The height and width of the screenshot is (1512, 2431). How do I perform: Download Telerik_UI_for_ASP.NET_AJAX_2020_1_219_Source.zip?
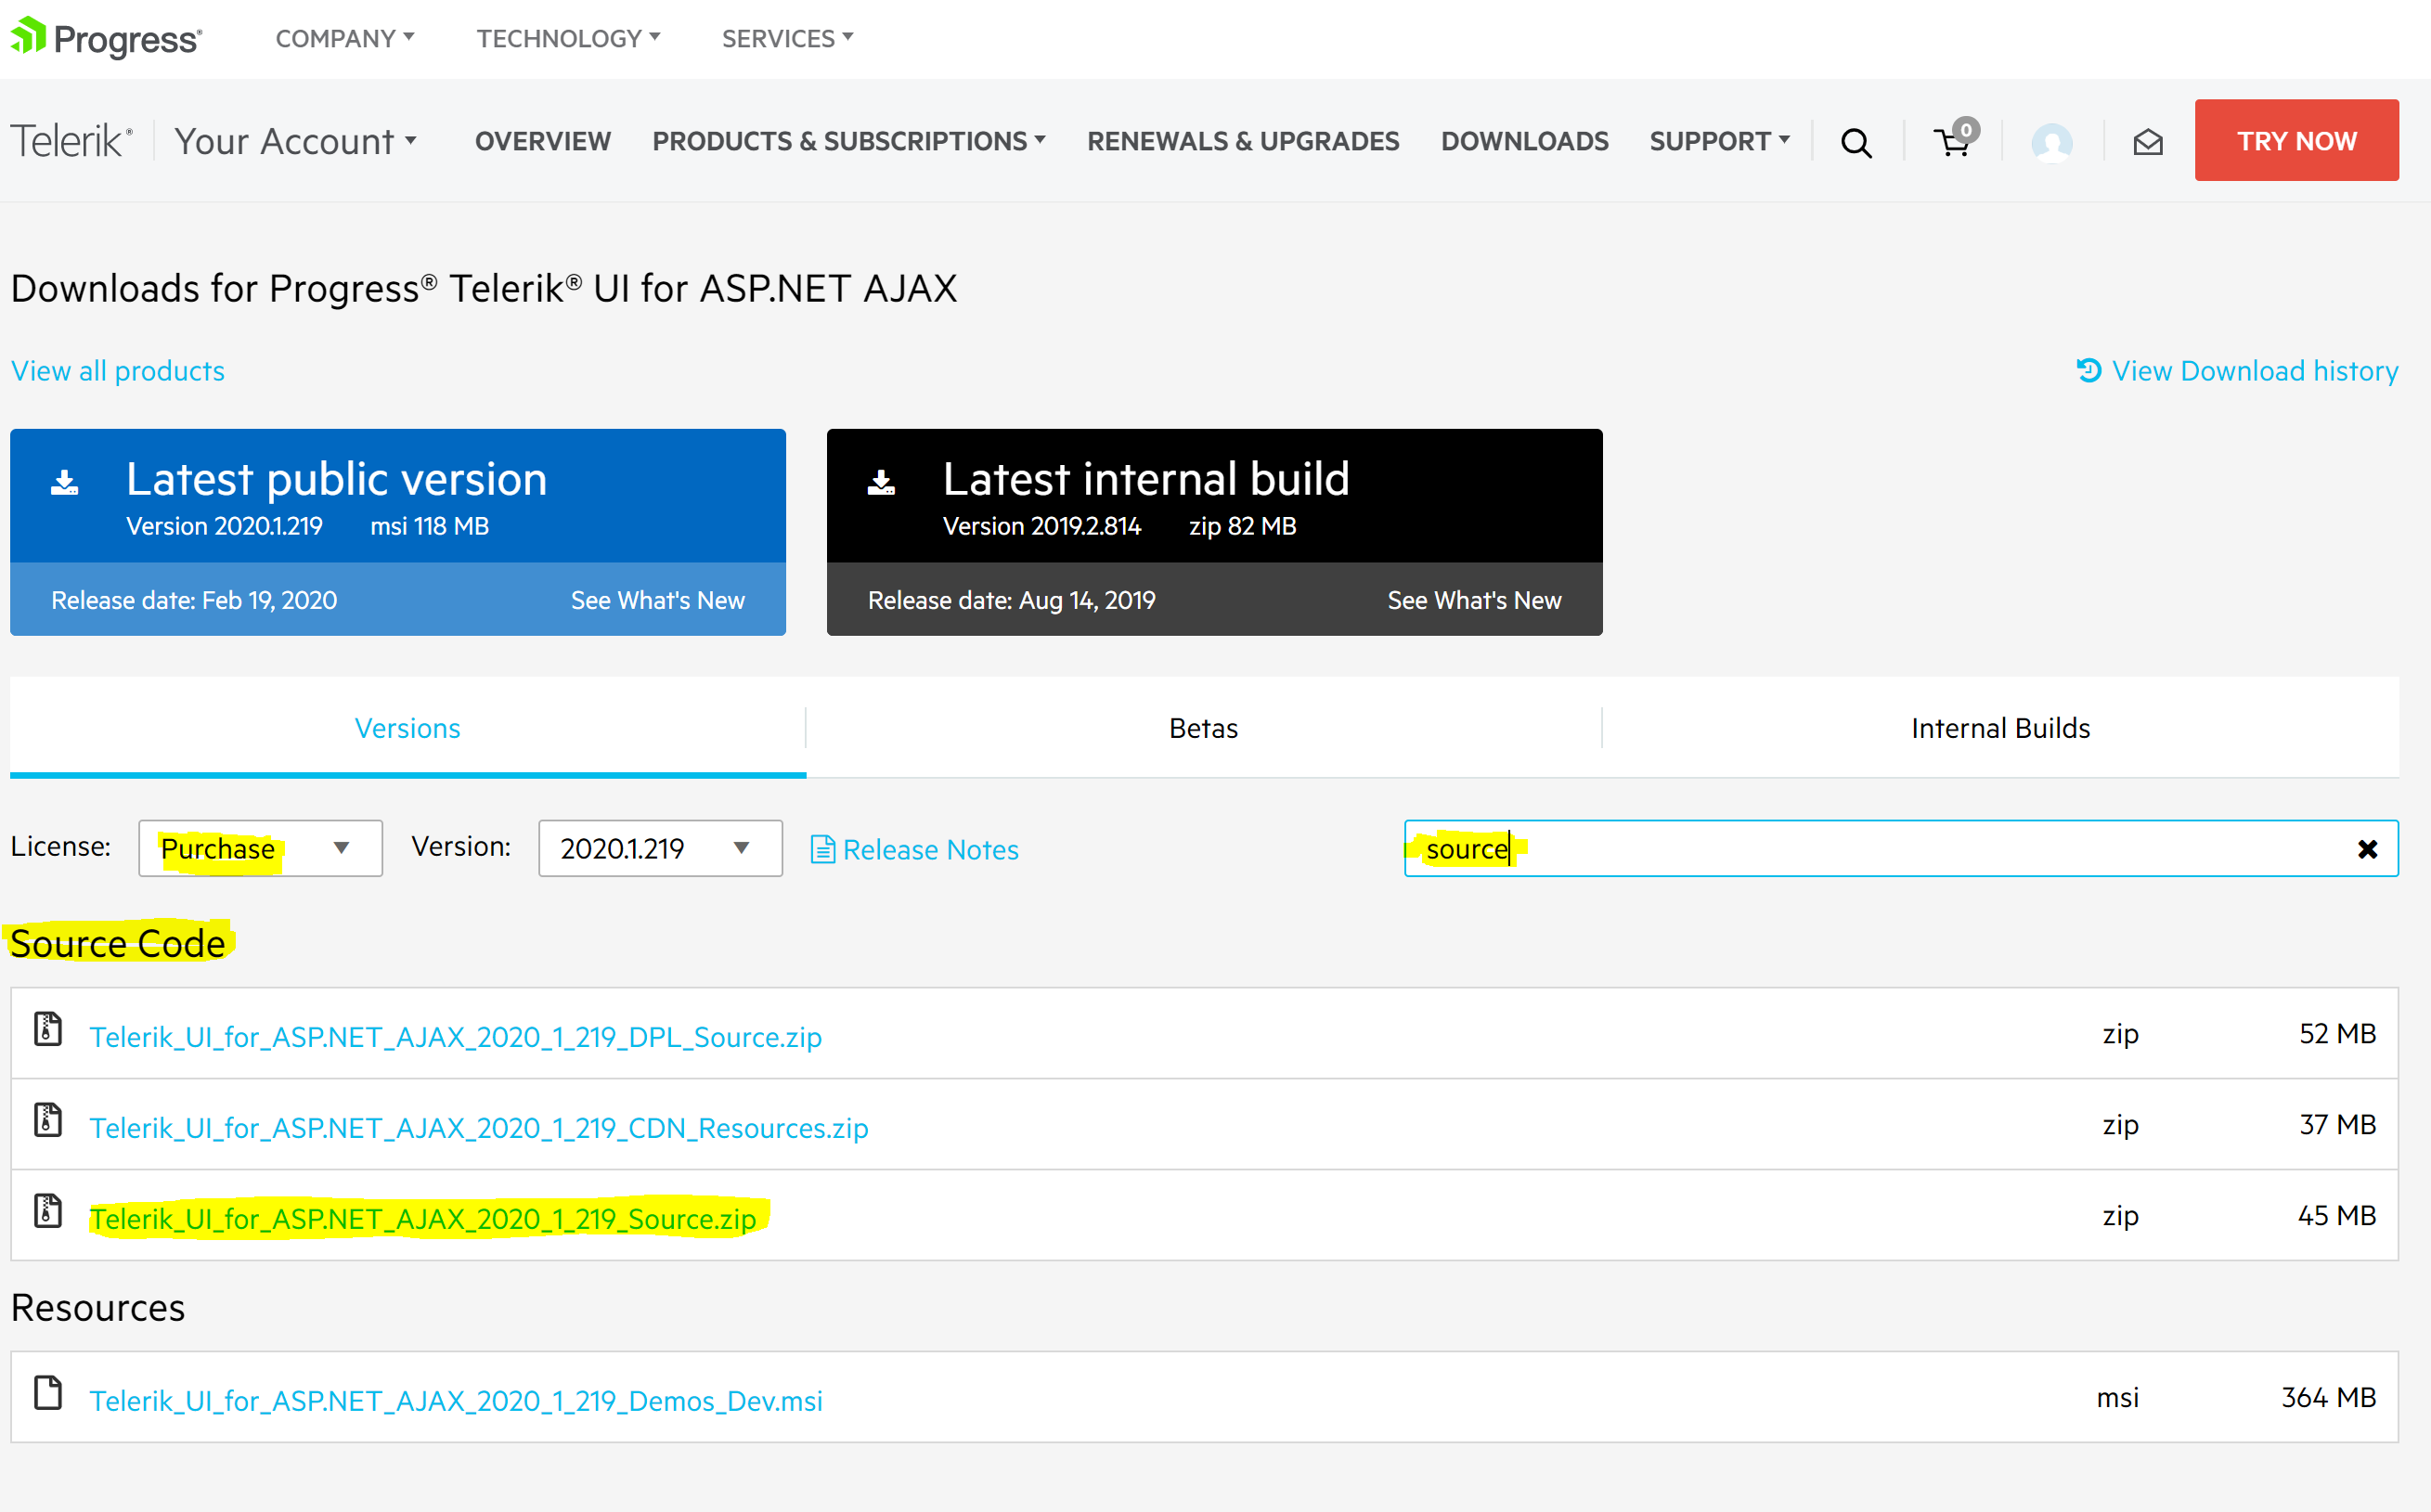[x=423, y=1219]
